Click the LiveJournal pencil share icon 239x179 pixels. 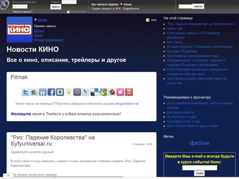[86, 92]
